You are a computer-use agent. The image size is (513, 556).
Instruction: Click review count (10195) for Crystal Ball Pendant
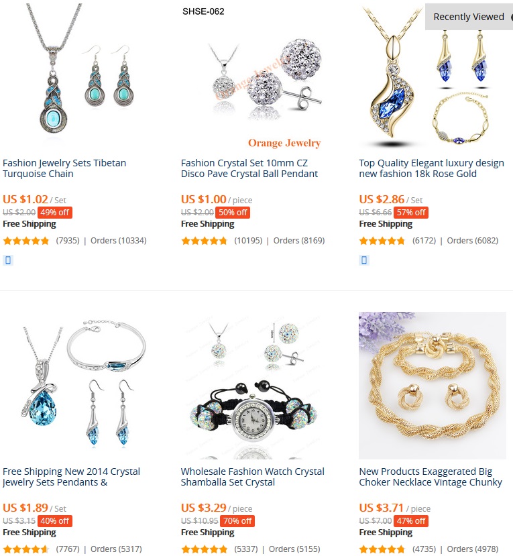[248, 241]
